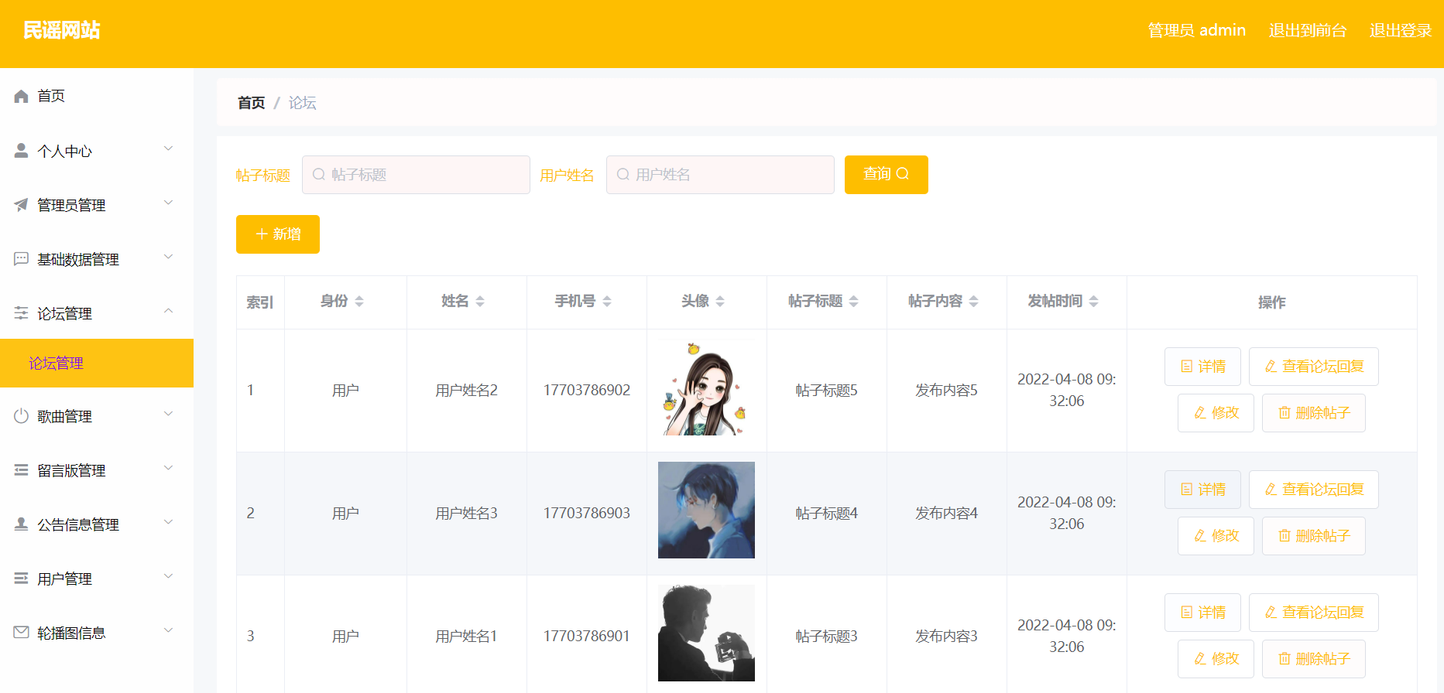Sort the table by 帖子标题 column

[x=853, y=302]
